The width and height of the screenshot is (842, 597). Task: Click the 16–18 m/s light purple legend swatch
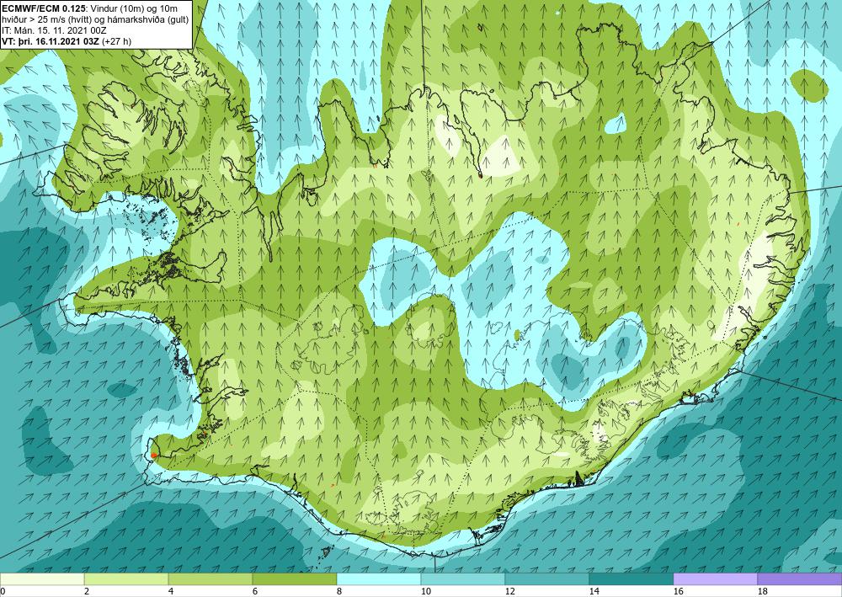(715, 579)
